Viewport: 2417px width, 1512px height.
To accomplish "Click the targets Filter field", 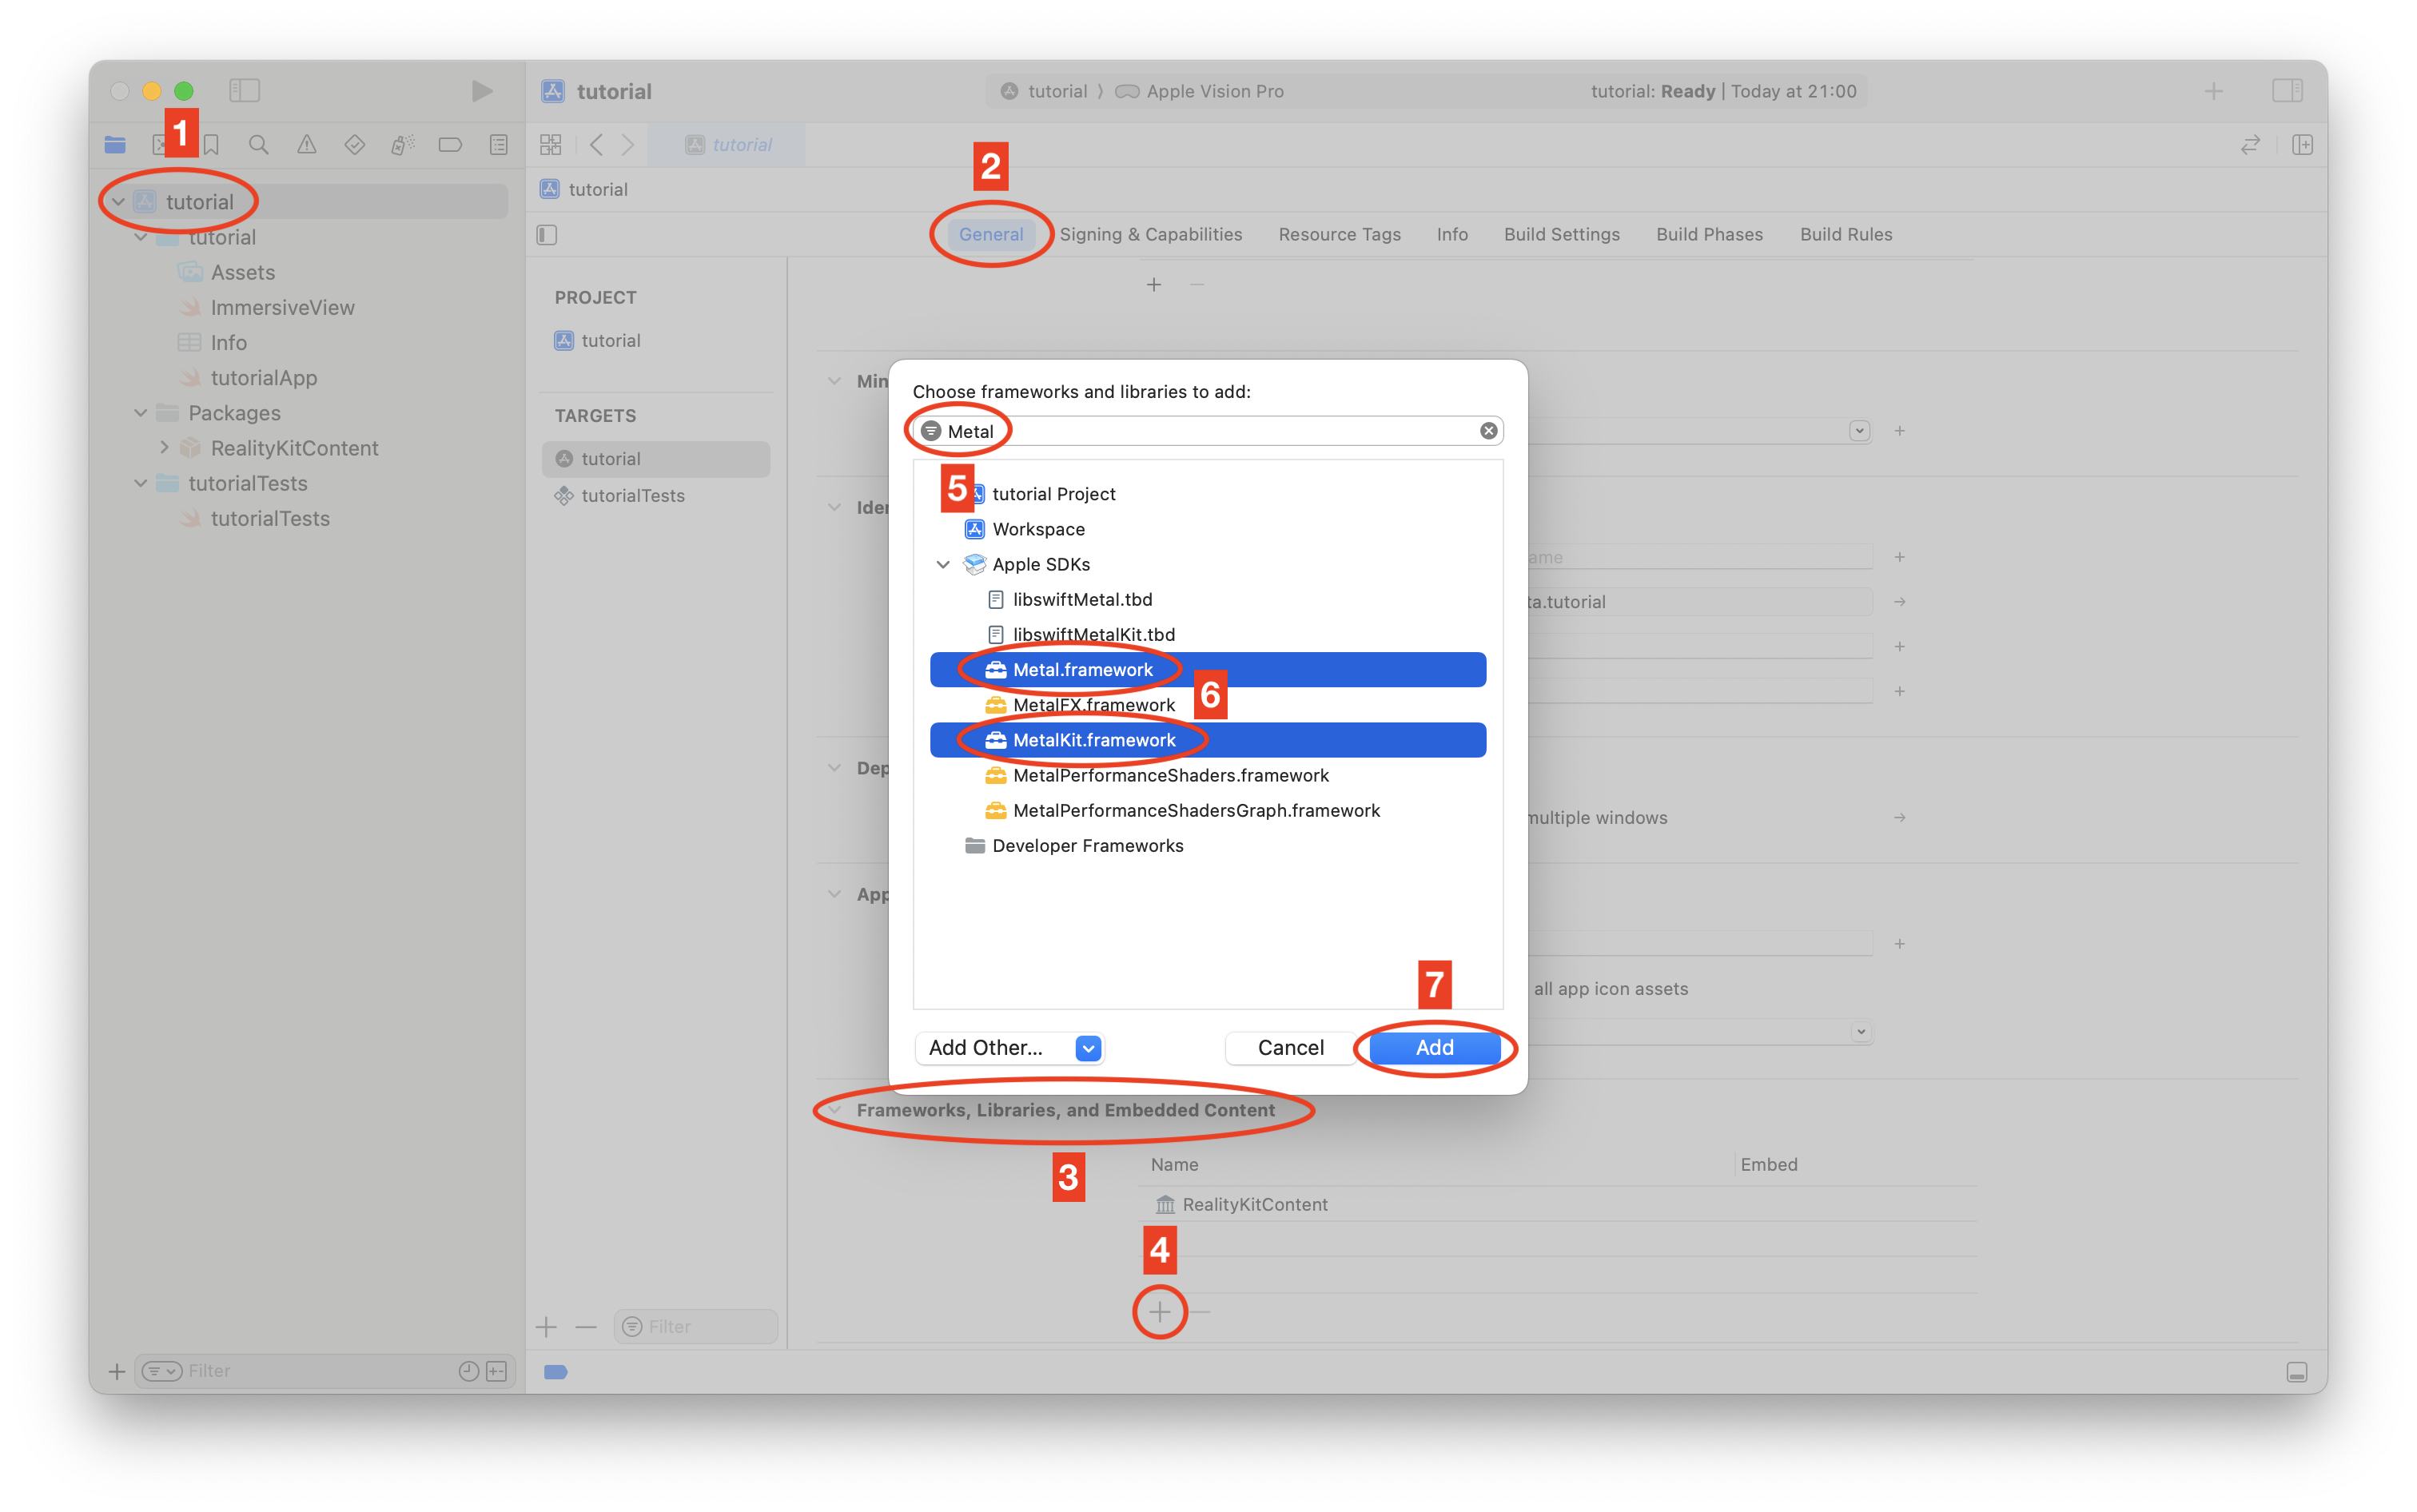I will point(696,1326).
